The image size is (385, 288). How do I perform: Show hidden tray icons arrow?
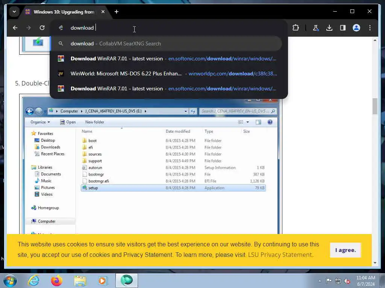(320, 281)
